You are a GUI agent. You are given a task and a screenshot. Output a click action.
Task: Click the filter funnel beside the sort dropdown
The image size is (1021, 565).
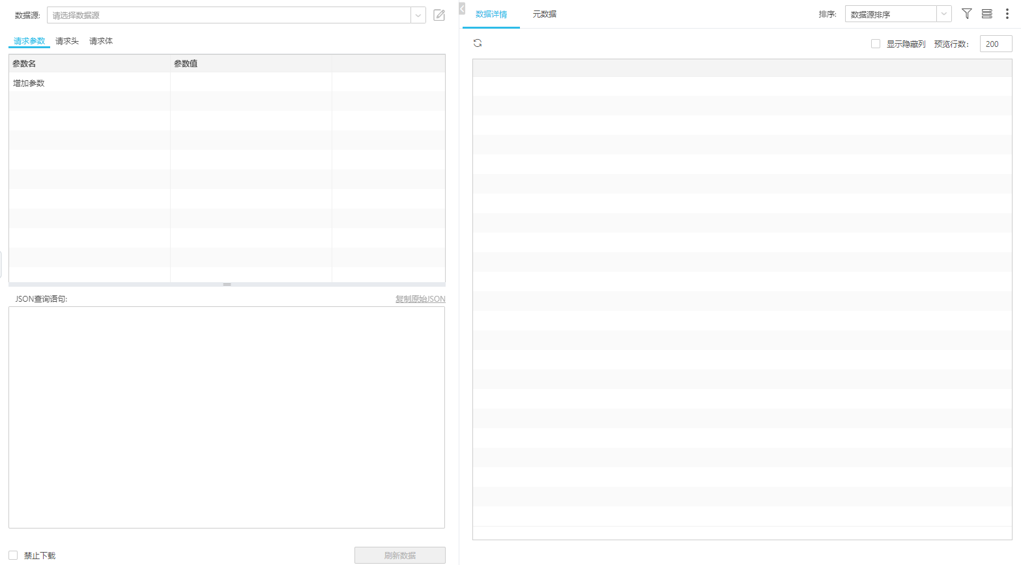(966, 13)
